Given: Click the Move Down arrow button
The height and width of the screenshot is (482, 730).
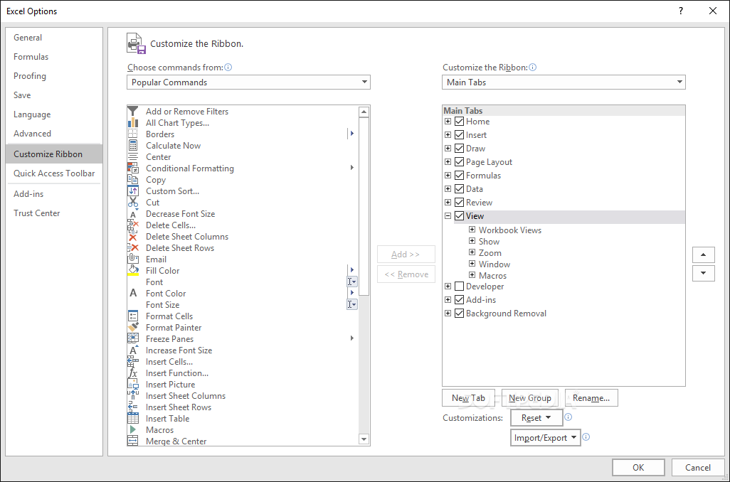Looking at the screenshot, I should coord(704,273).
